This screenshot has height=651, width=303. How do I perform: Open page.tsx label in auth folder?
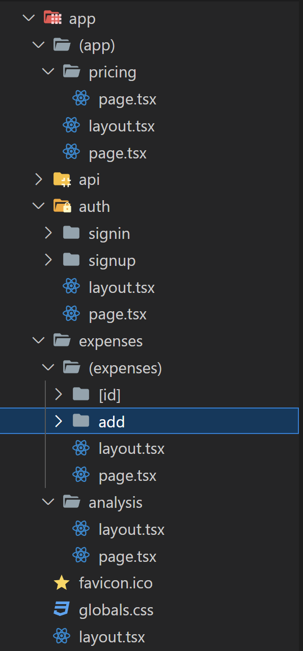pyautogui.click(x=118, y=314)
